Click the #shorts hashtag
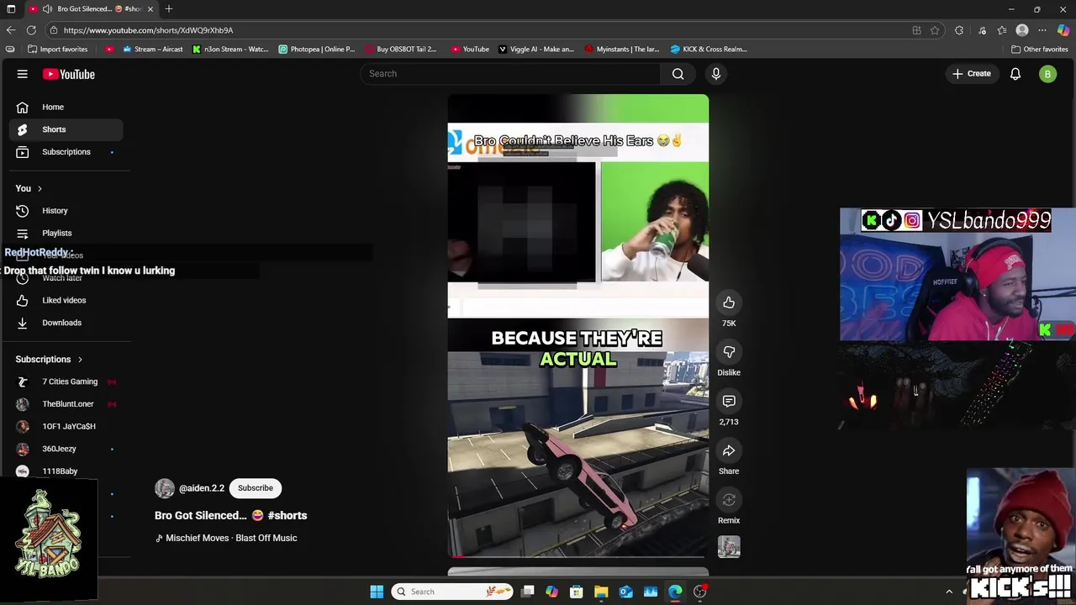This screenshot has width=1076, height=605. pos(287,515)
